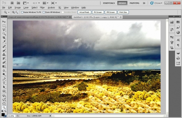The image size is (182, 118).
Task: Launch Bridge from the application bar
Action: coord(12,3)
